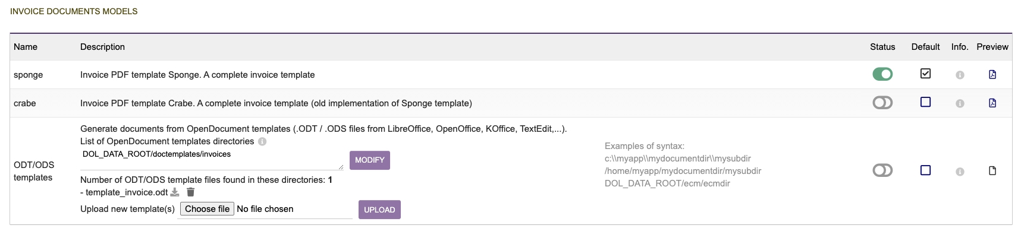The width and height of the screenshot is (1021, 244).
Task: Click the info icon for sponge template
Action: 959,75
